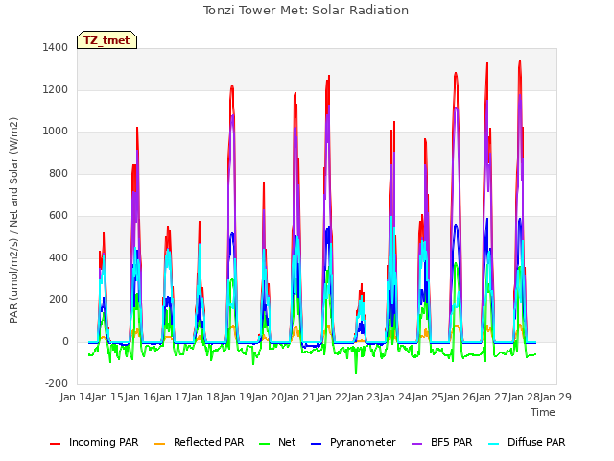Click the blue Pyranometer legend swatch
The height and width of the screenshot is (461, 614).
(316, 444)
